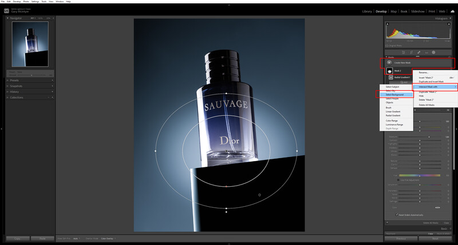Collapse the Navigator panel
This screenshot has width=458, height=245.
pos(7,18)
